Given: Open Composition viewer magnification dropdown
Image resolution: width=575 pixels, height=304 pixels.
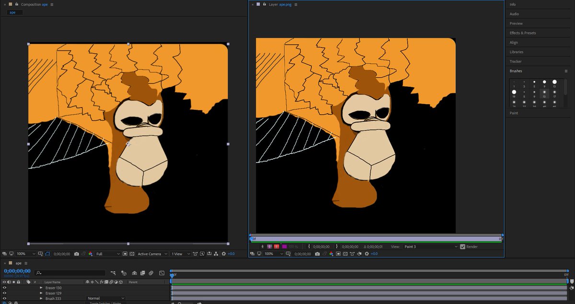Looking at the screenshot, I should pos(26,254).
